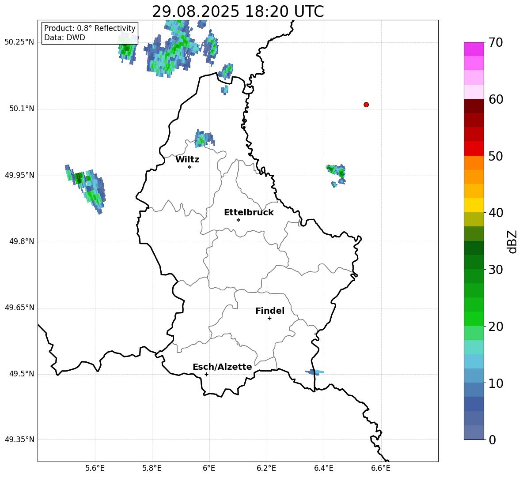The image size is (523, 477).
Task: Click the small blue echo near 49.5°N 6.35°E
Action: pyautogui.click(x=315, y=372)
